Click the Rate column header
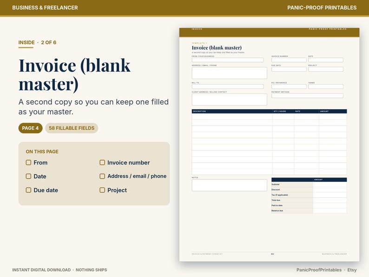Screen dimensions: 369x277 click(306, 112)
